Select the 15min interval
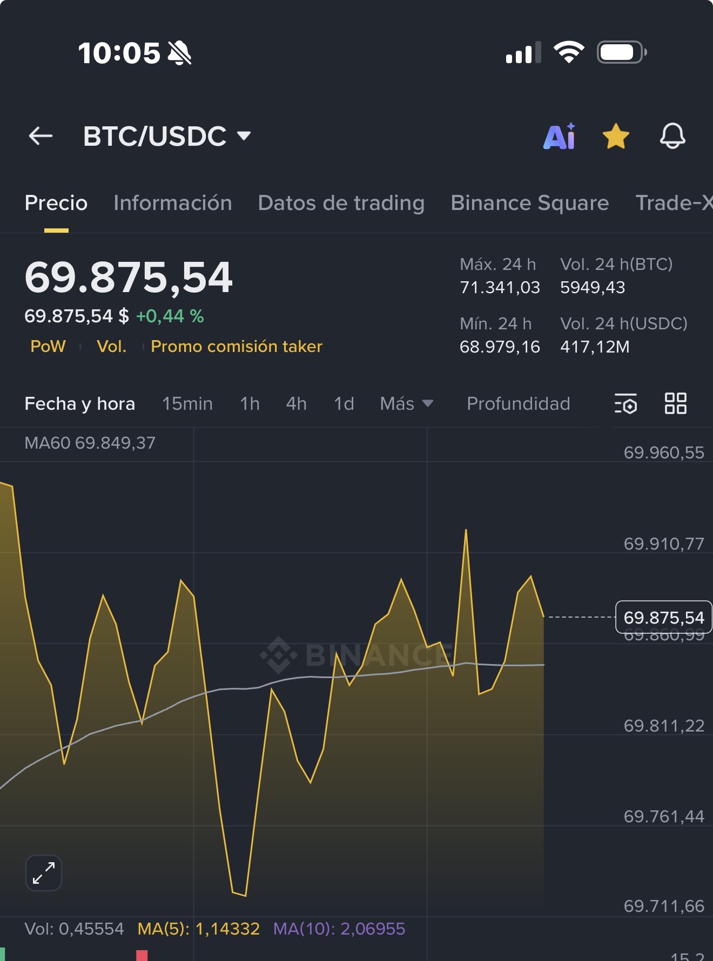 click(187, 404)
